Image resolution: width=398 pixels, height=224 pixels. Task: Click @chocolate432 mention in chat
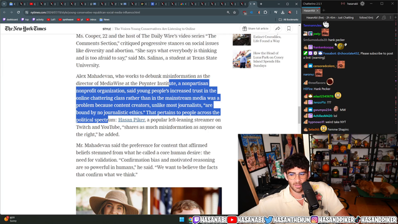(348, 54)
